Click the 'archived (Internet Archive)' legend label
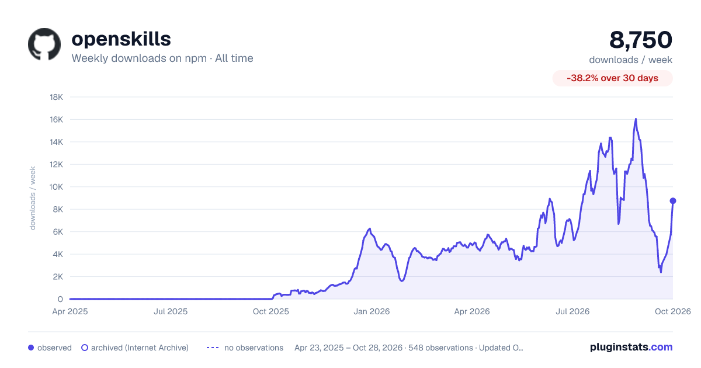Screen dimensions: 701x368 [140, 348]
